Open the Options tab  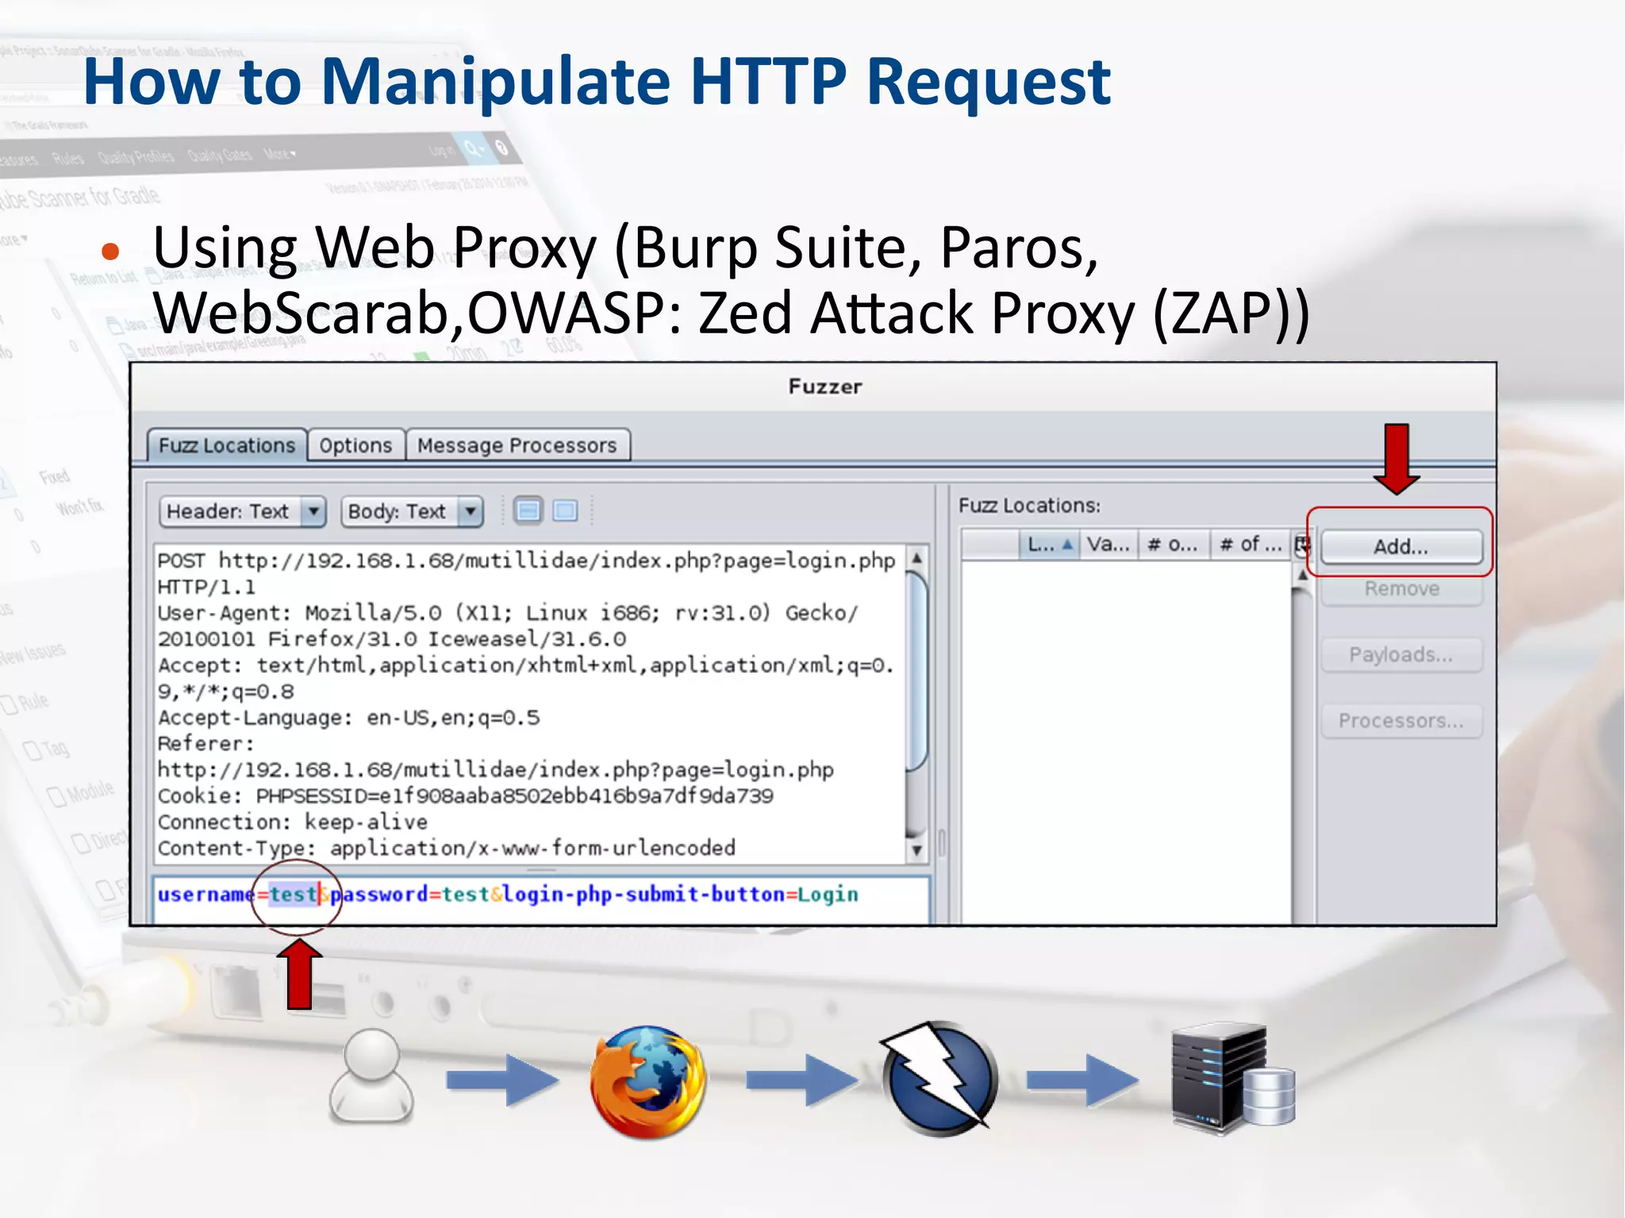pos(355,445)
